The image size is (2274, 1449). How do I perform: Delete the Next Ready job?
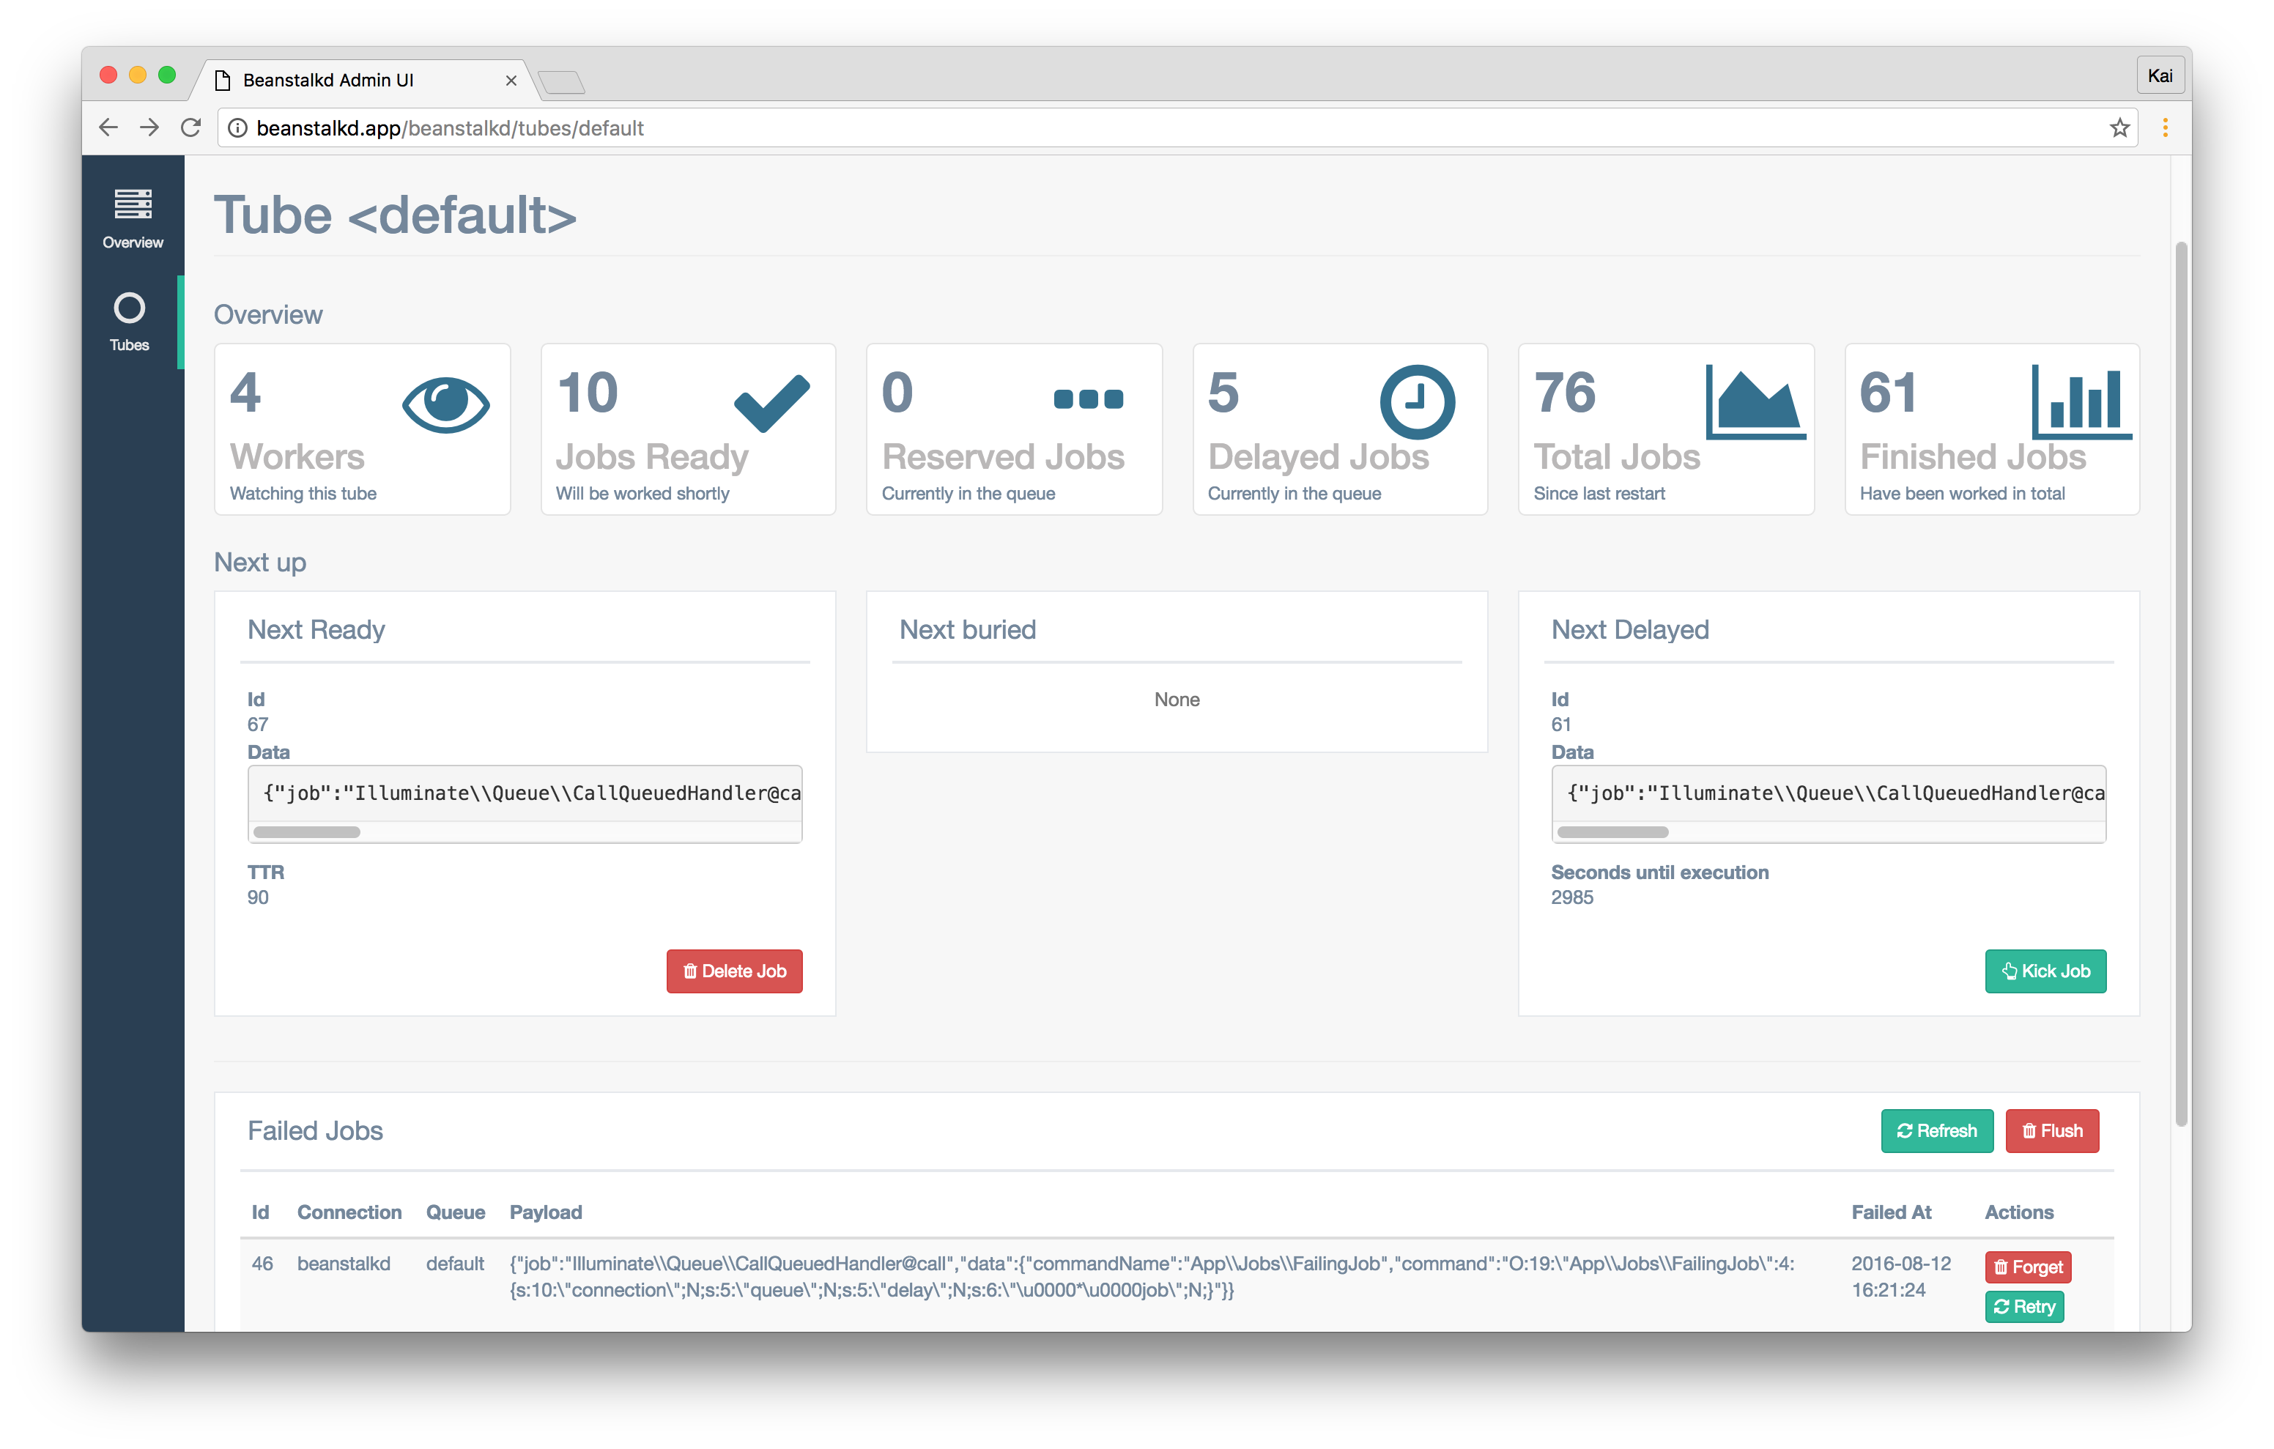[x=734, y=971]
